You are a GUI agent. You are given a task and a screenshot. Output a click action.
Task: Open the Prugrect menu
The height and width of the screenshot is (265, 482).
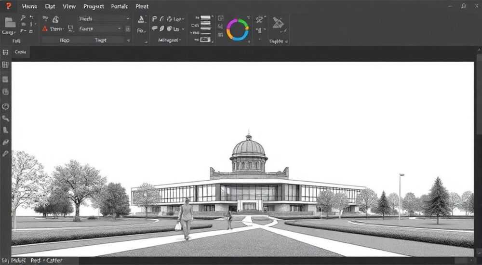pyautogui.click(x=94, y=6)
